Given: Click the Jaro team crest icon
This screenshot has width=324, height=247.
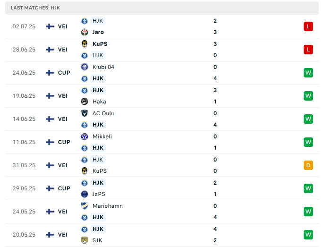Looking at the screenshot, I should click(85, 32).
